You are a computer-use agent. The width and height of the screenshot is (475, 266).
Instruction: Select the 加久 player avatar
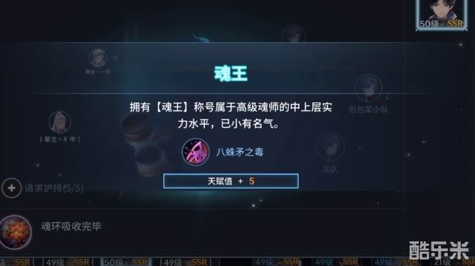330,147
